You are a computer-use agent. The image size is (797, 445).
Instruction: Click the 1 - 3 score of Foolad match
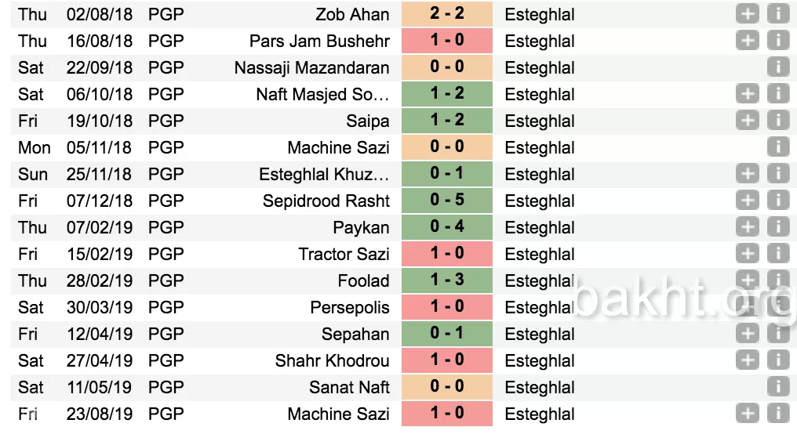[x=447, y=280]
